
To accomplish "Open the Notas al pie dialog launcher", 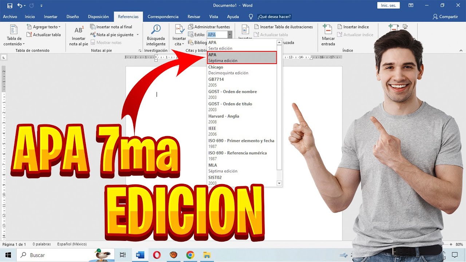I will (140, 51).
